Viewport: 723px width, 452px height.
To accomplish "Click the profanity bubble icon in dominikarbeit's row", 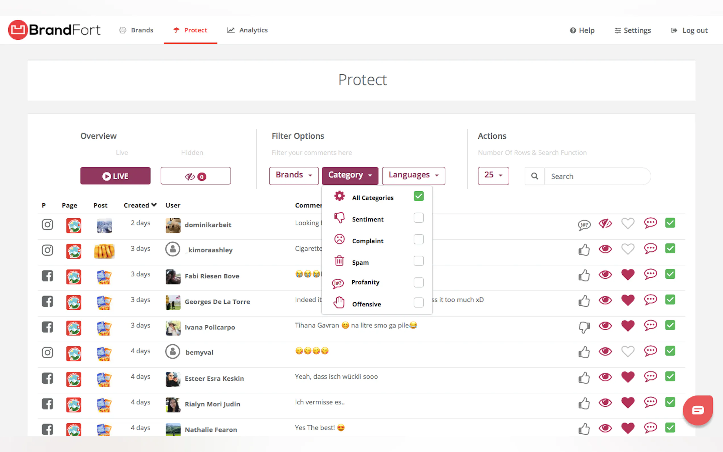I will coord(584,225).
